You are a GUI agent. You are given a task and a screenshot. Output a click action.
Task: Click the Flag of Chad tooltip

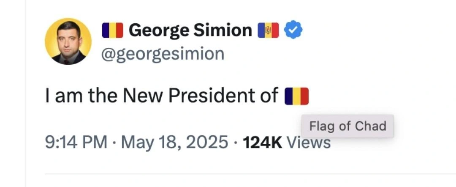(x=347, y=126)
